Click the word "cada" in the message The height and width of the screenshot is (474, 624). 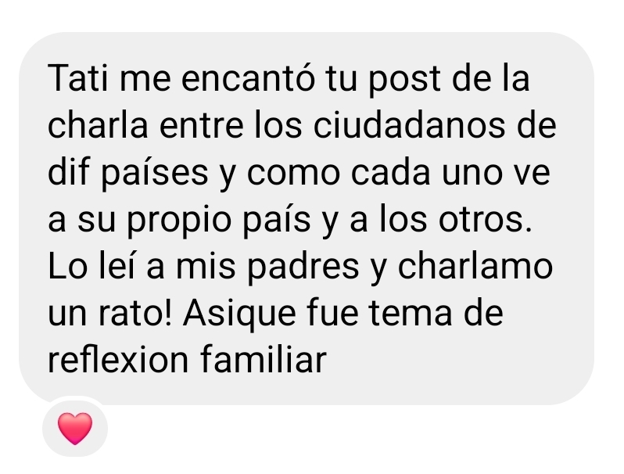click(390, 171)
